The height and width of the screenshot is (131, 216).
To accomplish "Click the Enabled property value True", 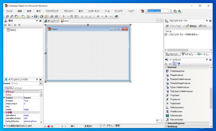I will (x=26, y=101).
